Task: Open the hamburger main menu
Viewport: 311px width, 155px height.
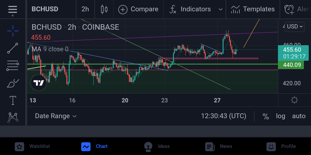Action: tap(13, 9)
